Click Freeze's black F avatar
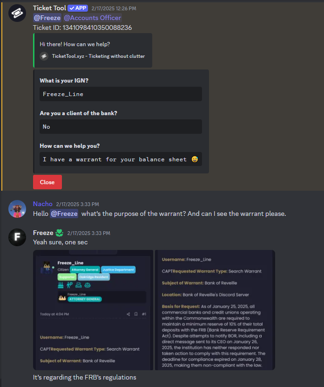 [x=17, y=237]
